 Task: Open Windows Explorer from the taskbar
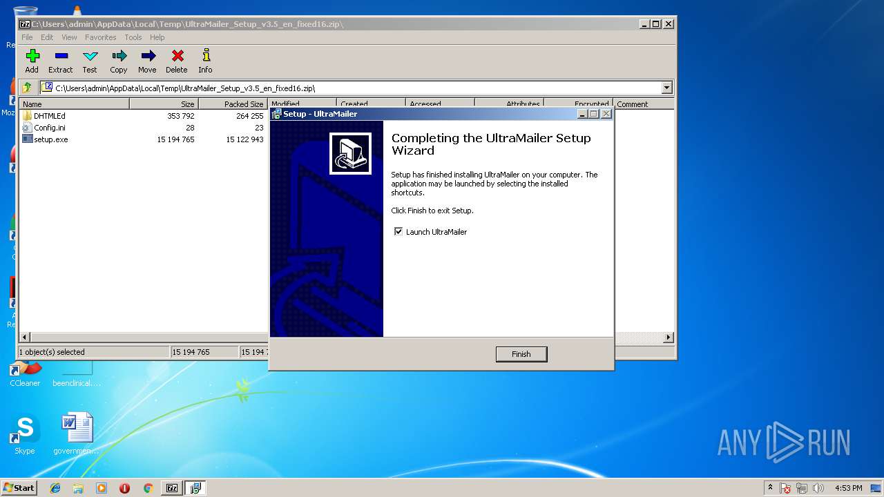pyautogui.click(x=78, y=488)
